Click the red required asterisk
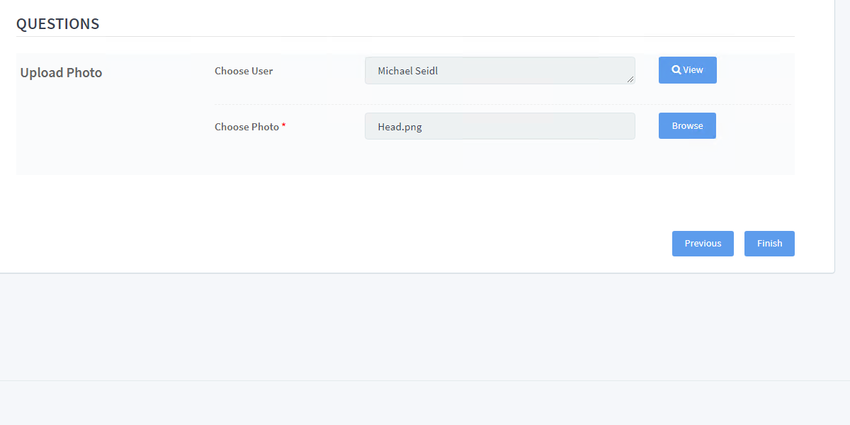Viewport: 850px width, 425px height. [284, 125]
